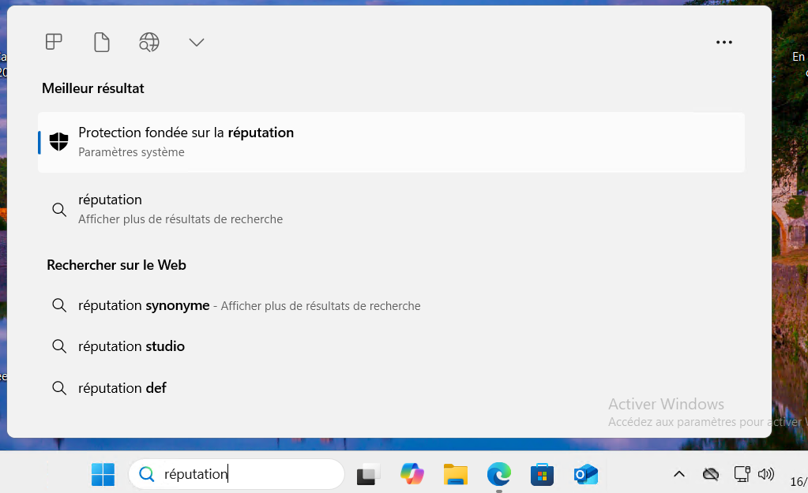This screenshot has height=493, width=808.
Task: Open the three-dot options menu
Action: [x=723, y=43]
